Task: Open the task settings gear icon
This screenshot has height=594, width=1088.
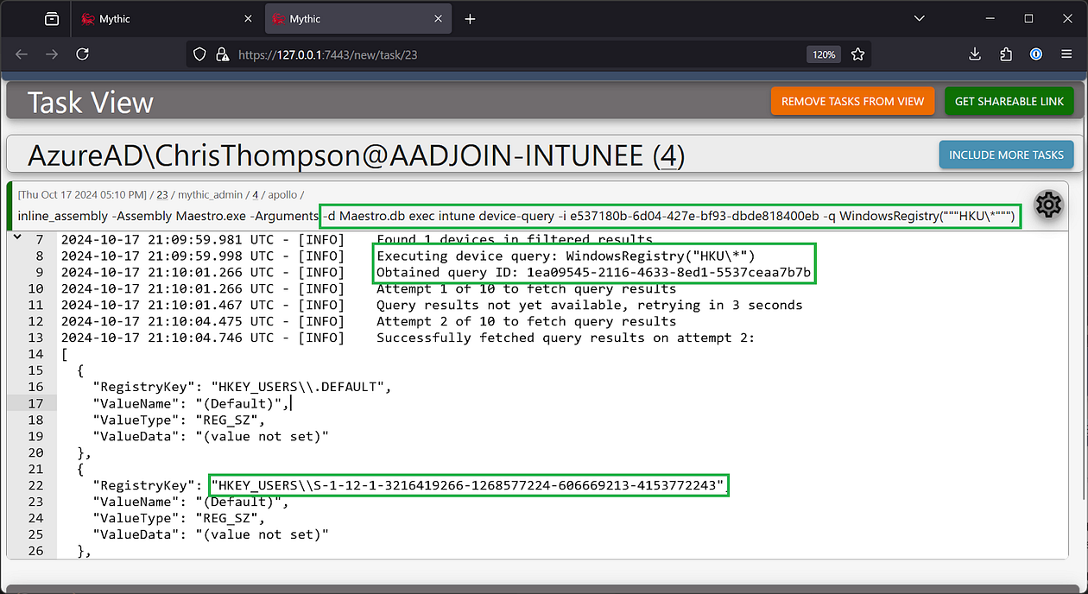Action: tap(1048, 205)
